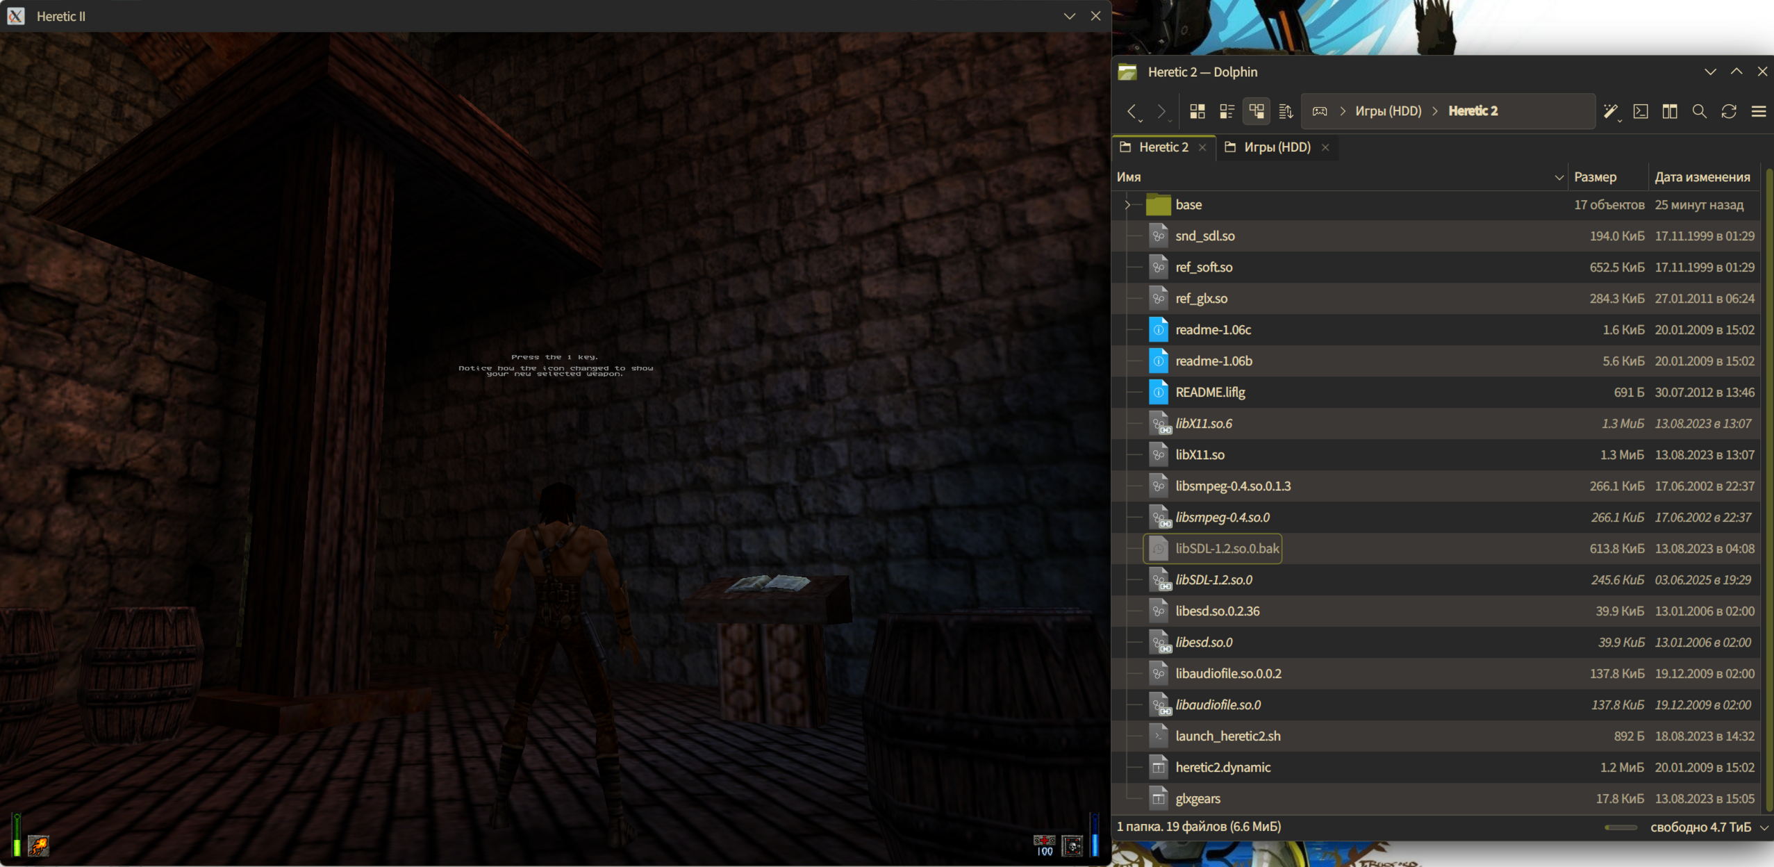Go to Игры (HDD) in breadcrumb
Viewport: 1774px width, 867px height.
[x=1388, y=111]
